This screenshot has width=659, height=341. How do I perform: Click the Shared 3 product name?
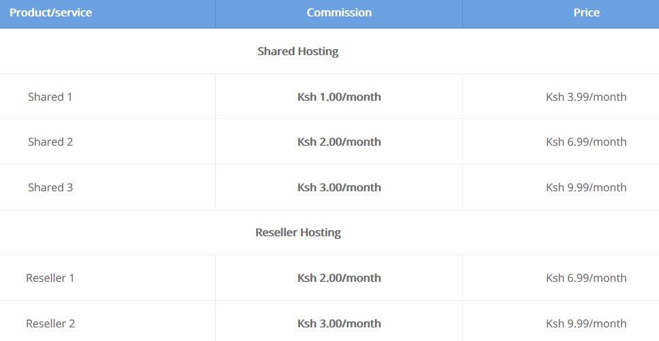pyautogui.click(x=50, y=187)
